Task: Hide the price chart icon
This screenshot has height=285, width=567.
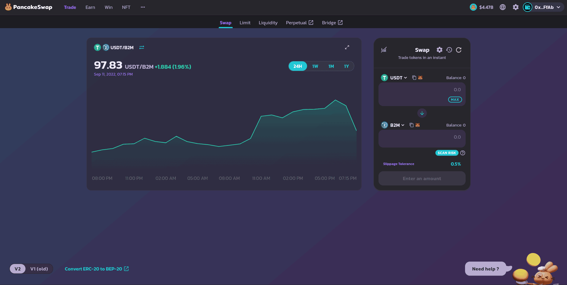Action: 384,50
